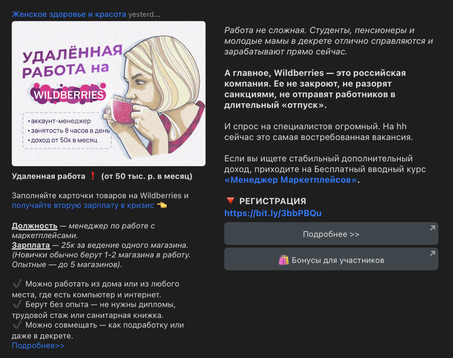Click the check mark beside Можно работать из дома
This screenshot has height=358, width=453.
[x=17, y=284]
